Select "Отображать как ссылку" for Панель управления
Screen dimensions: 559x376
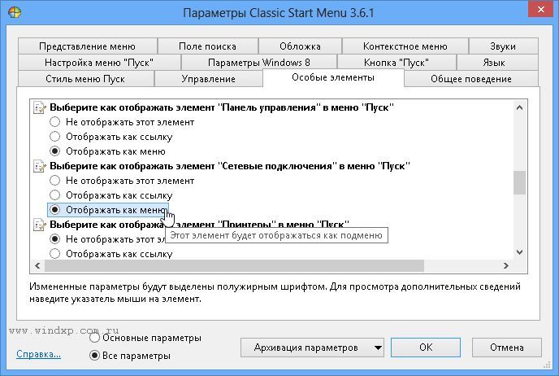(110, 137)
